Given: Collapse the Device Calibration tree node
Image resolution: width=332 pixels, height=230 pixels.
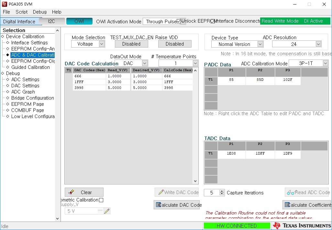Looking at the screenshot, I should [x=3, y=37].
